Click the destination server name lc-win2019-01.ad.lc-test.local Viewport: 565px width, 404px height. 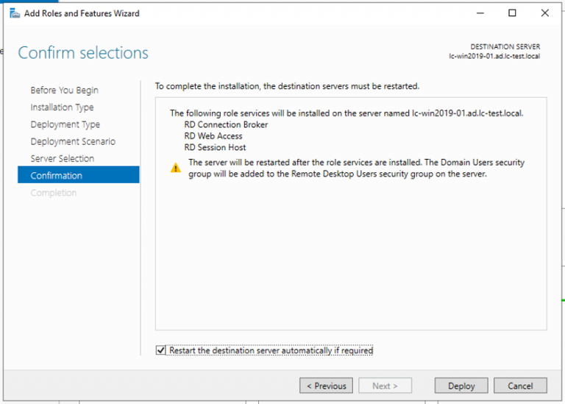494,56
